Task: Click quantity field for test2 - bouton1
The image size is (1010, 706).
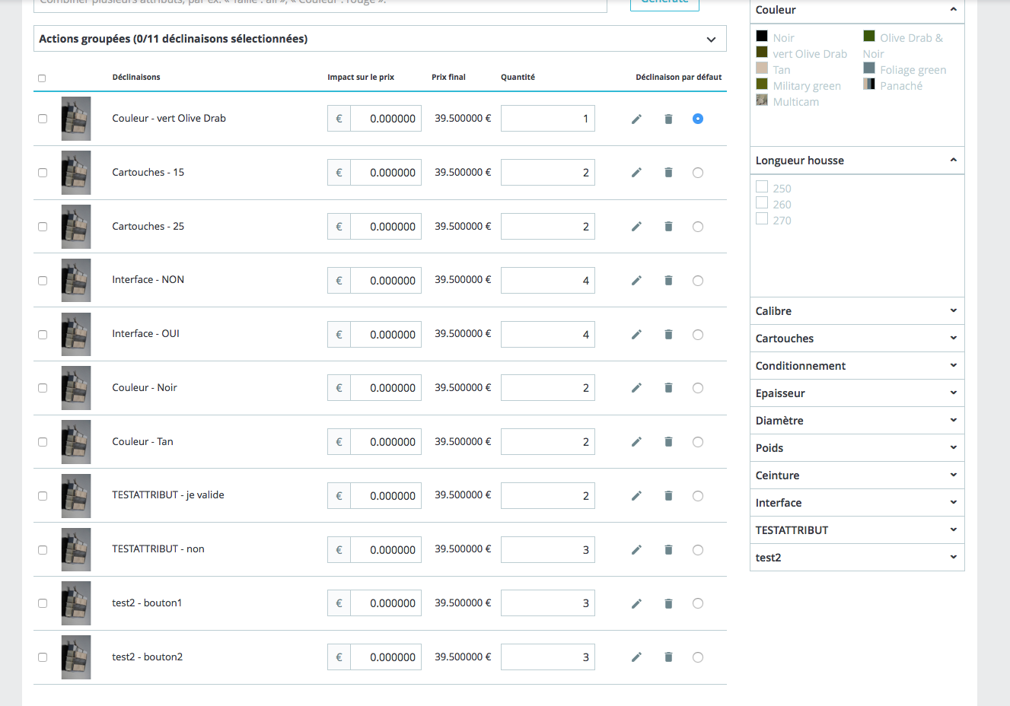Action: pos(548,603)
